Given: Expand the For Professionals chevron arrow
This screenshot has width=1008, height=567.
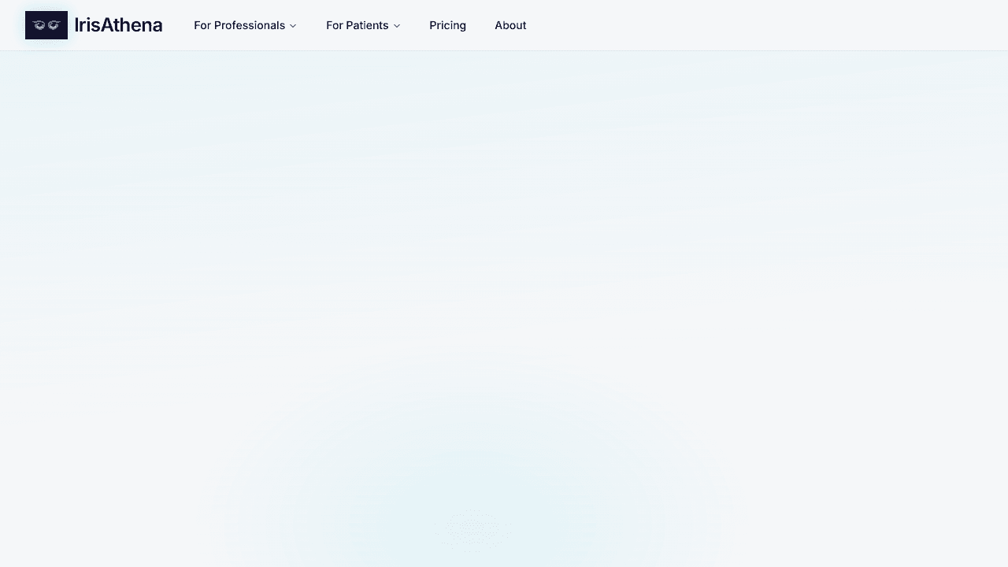Looking at the screenshot, I should (293, 26).
